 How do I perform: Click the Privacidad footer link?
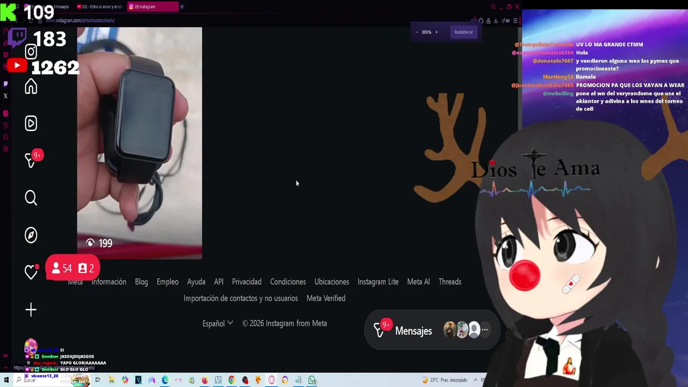coord(247,282)
